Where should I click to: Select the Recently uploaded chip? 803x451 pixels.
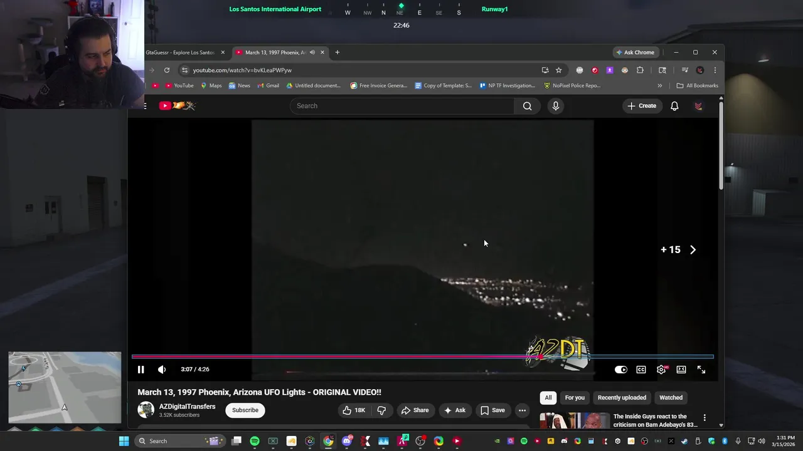[622, 398]
